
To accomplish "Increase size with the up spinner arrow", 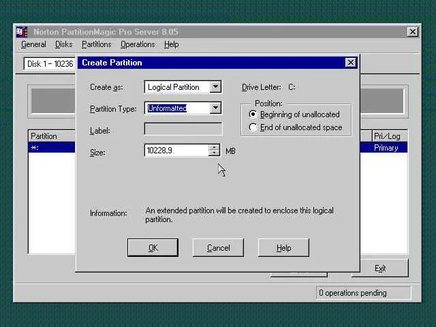I will (214, 147).
